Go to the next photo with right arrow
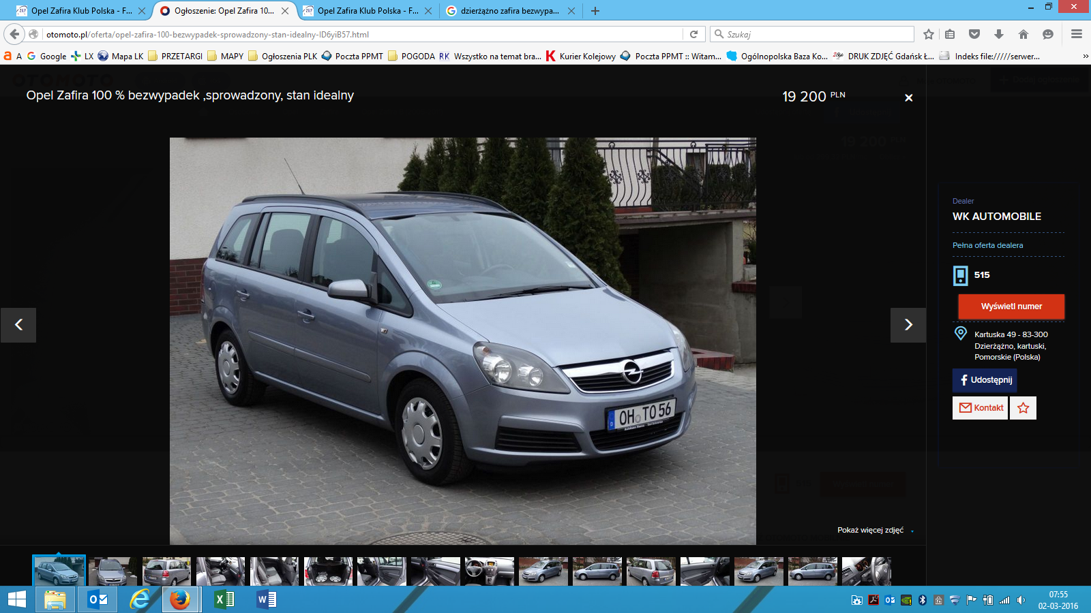1091x613 pixels. pyautogui.click(x=908, y=325)
